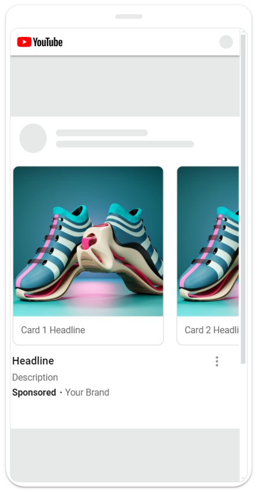This screenshot has width=257, height=492.
Task: Click the ad Description text
Action: pyautogui.click(x=35, y=378)
